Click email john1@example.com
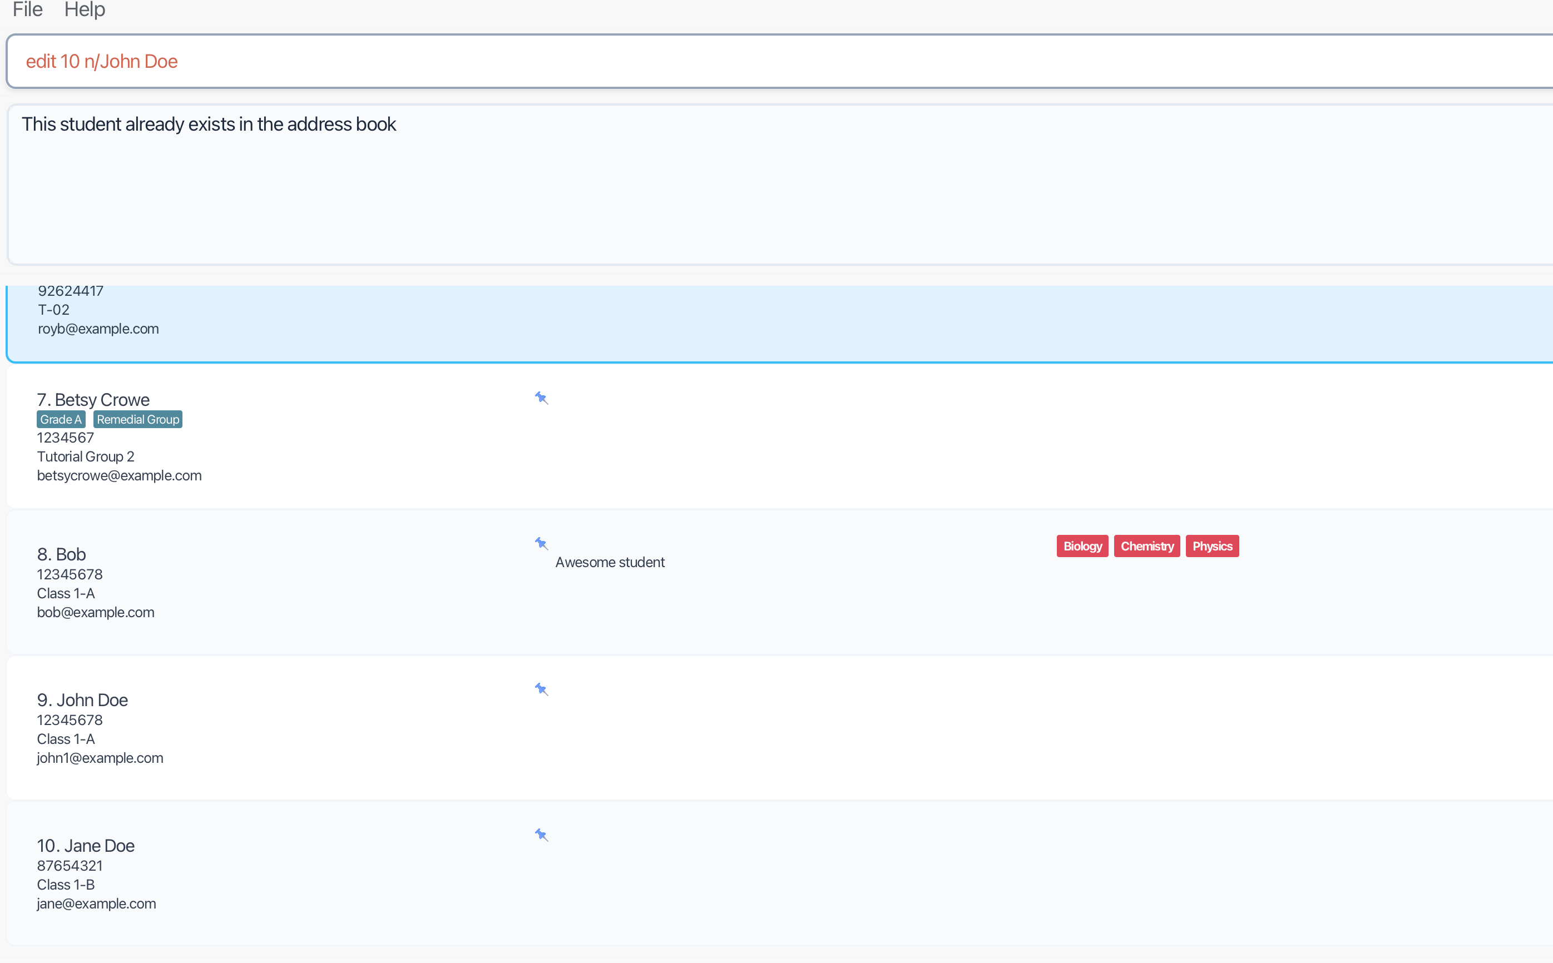The image size is (1553, 963). 100,758
